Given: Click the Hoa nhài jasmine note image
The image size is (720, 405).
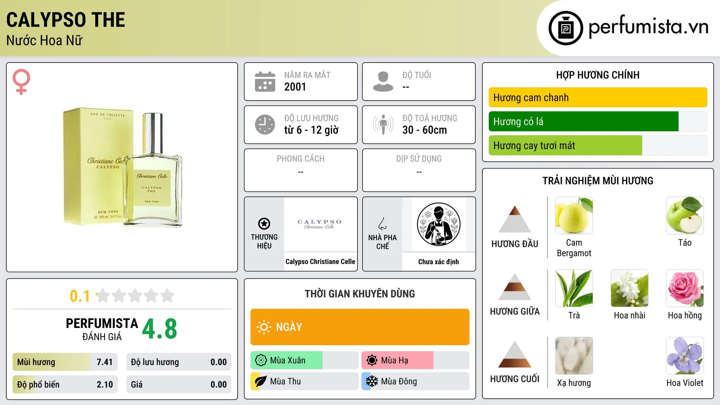Looking at the screenshot, I should [630, 288].
